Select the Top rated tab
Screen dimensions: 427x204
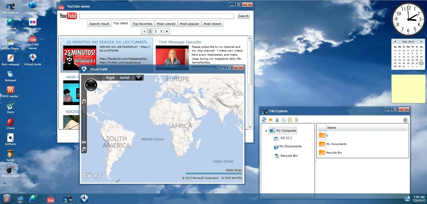point(120,23)
